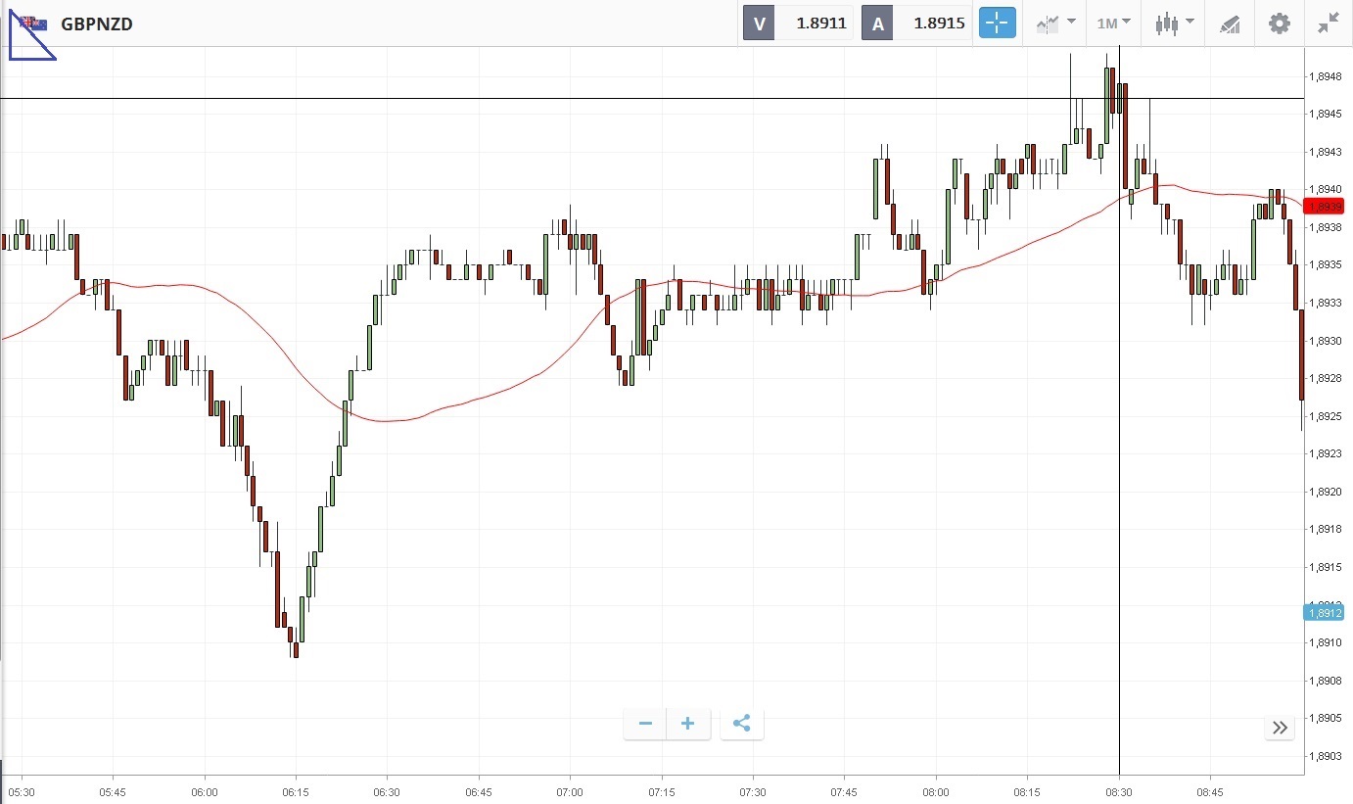Click the blue 1.8912 current price label
Viewport: 1353px width, 804px height.
1325,613
